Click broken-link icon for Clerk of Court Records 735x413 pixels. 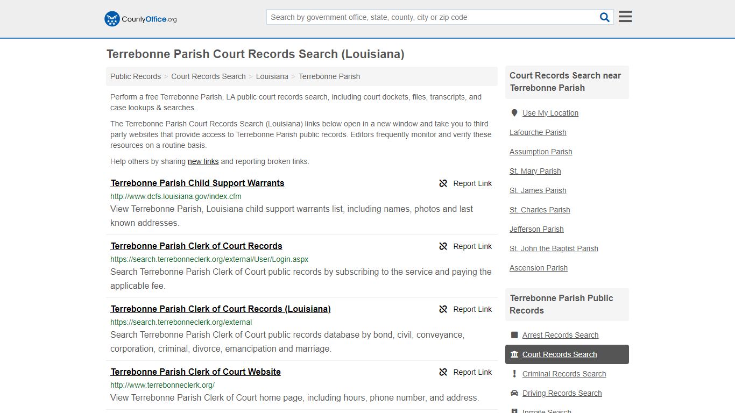(443, 246)
